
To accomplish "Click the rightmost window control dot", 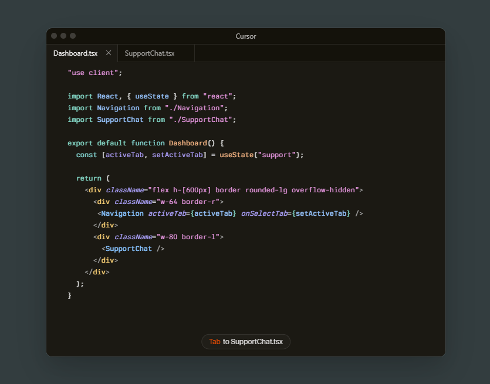I will [x=73, y=36].
